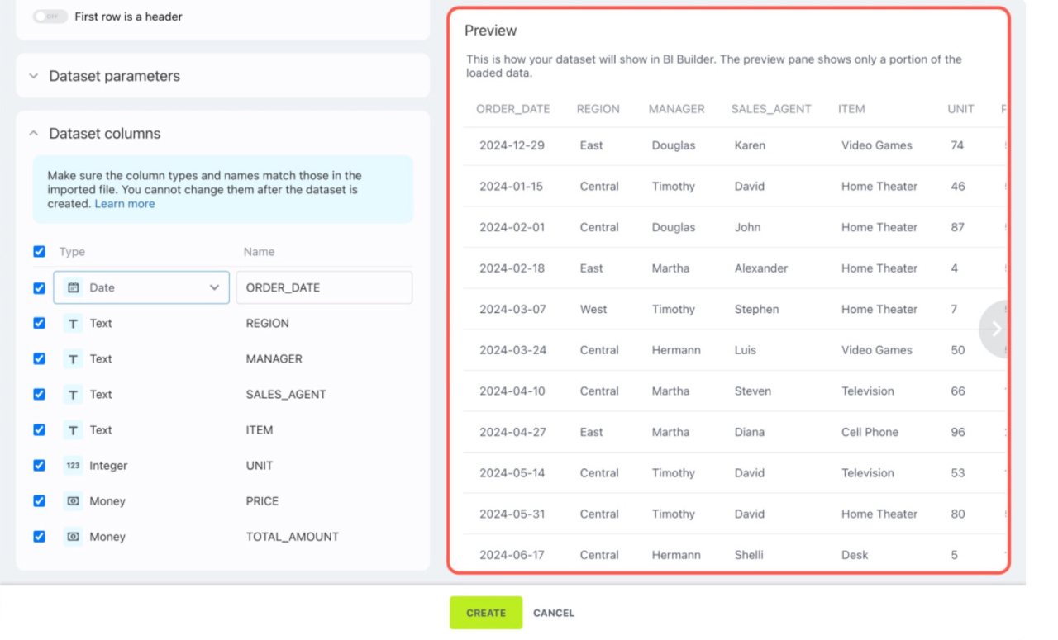Click the Date type calendar icon

point(74,287)
